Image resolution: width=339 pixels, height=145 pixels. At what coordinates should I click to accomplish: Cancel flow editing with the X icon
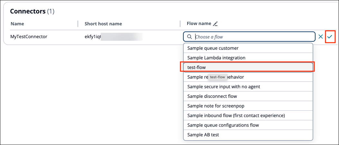coord(321,37)
